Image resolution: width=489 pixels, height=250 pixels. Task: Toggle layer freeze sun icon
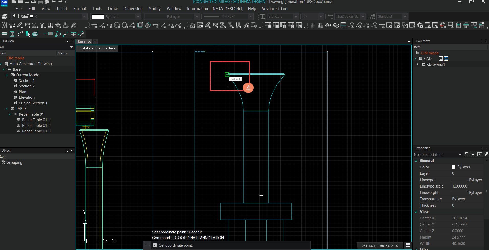(18, 16)
